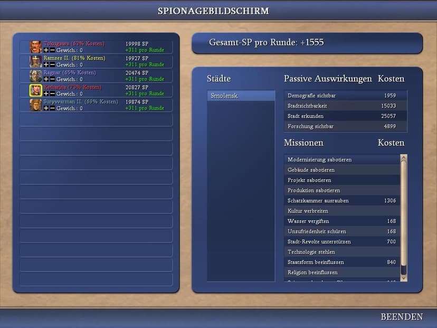The width and height of the screenshot is (437, 328).
Task: Select Tokugawa leader portrait
Action: [x=36, y=47]
